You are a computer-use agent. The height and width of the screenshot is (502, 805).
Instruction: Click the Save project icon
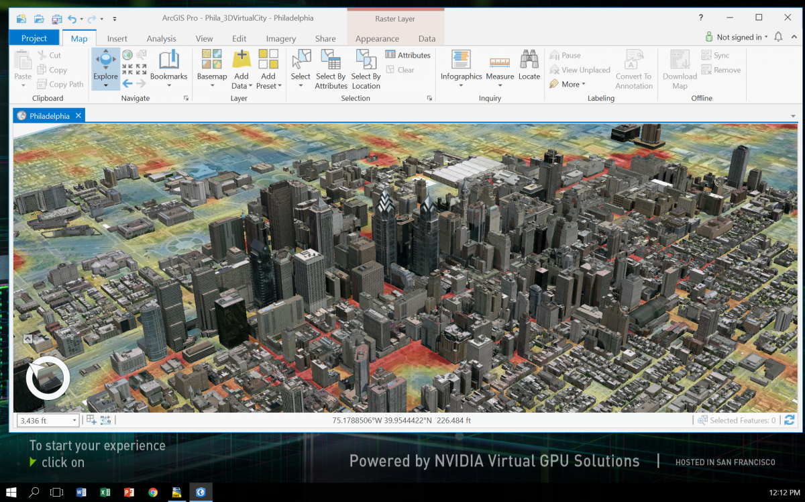(x=56, y=19)
